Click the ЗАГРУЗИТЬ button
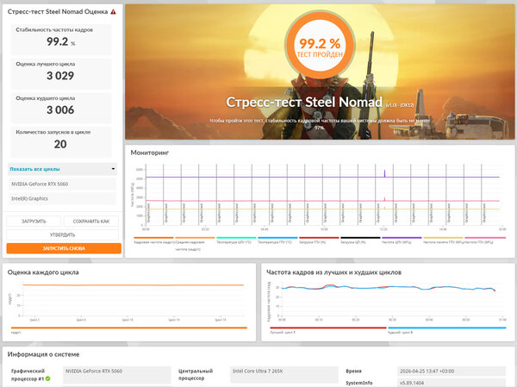Screen dimensions: 517x387 click(34, 221)
